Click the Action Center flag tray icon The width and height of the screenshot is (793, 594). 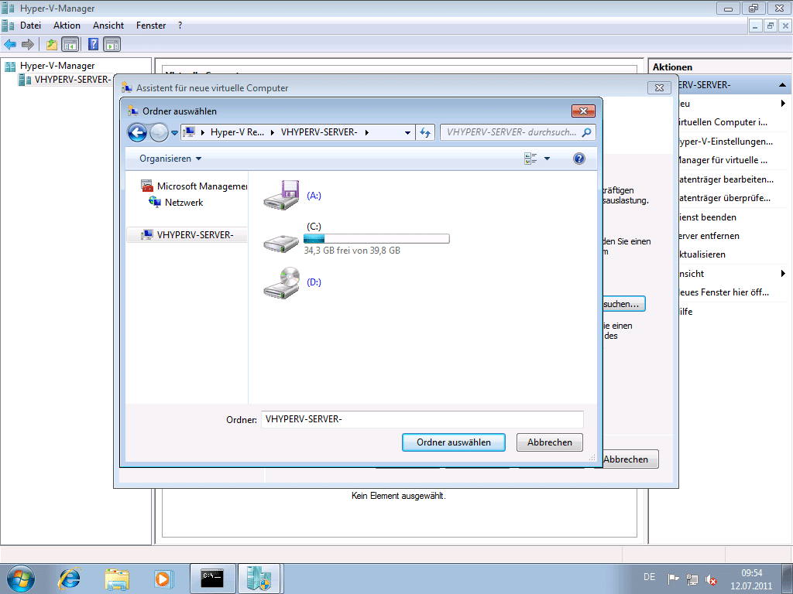pos(673,579)
